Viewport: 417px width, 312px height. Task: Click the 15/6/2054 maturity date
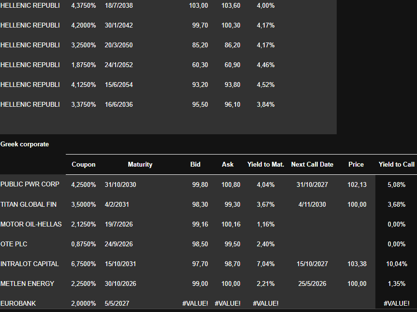119,85
